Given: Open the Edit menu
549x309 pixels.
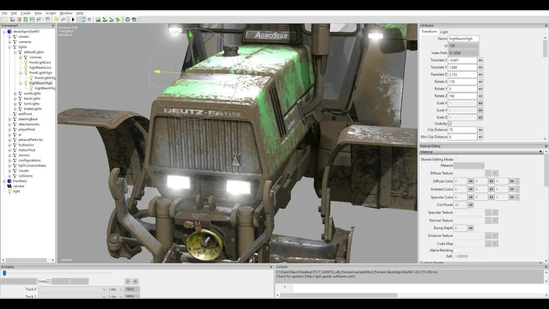Looking at the screenshot, I should pos(14,13).
